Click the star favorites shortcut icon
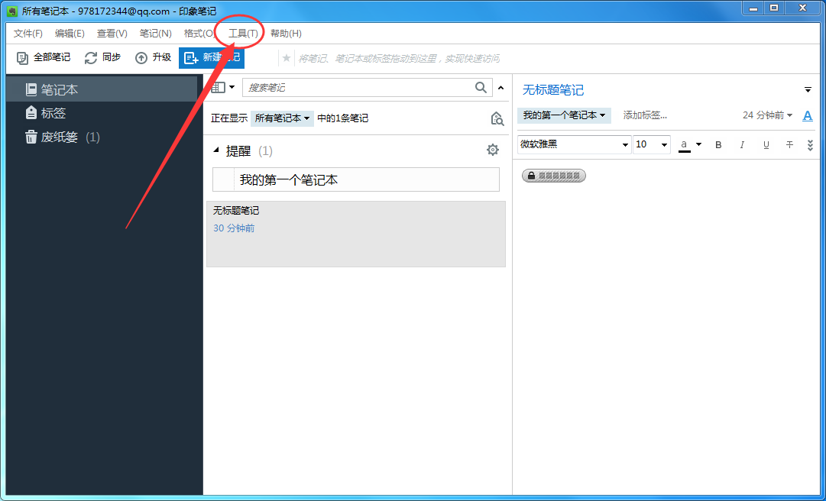Viewport: 826px width, 501px height. [286, 57]
